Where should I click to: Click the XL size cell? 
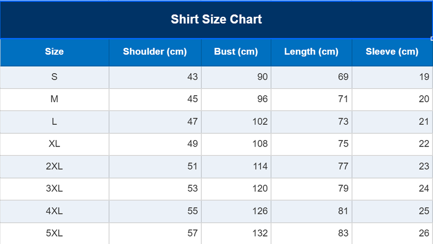point(55,144)
